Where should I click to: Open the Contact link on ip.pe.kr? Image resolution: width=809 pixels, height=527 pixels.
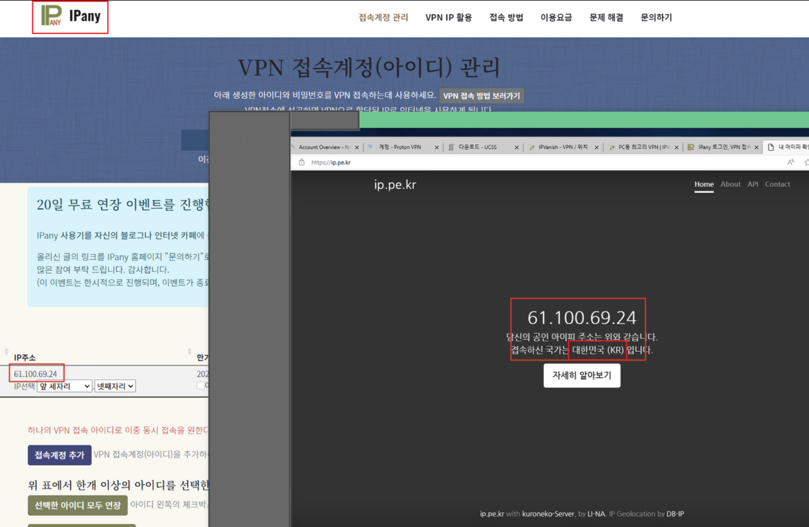click(x=777, y=184)
